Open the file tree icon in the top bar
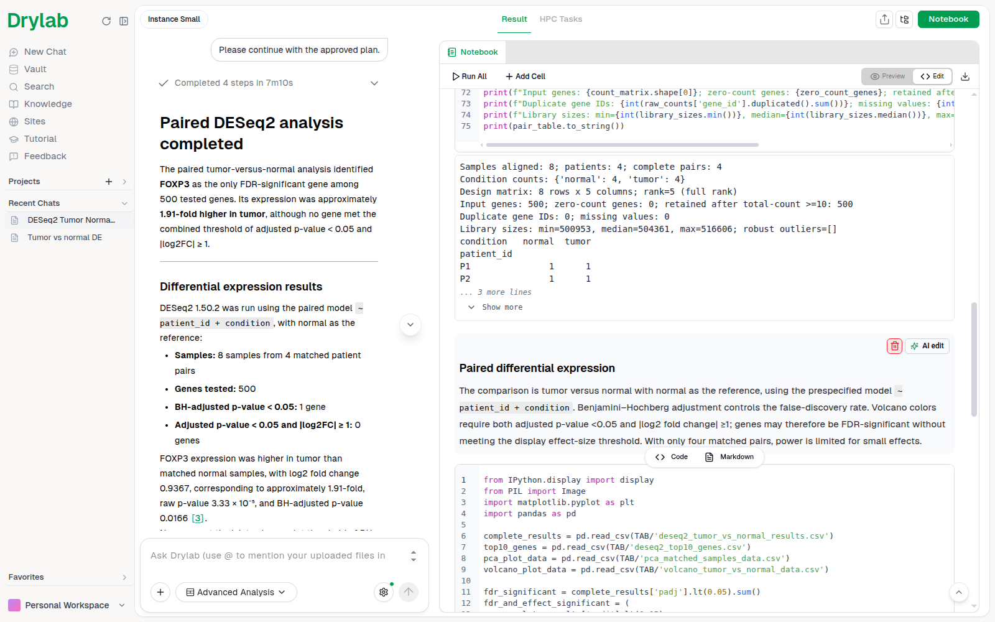The height and width of the screenshot is (622, 995). (904, 19)
